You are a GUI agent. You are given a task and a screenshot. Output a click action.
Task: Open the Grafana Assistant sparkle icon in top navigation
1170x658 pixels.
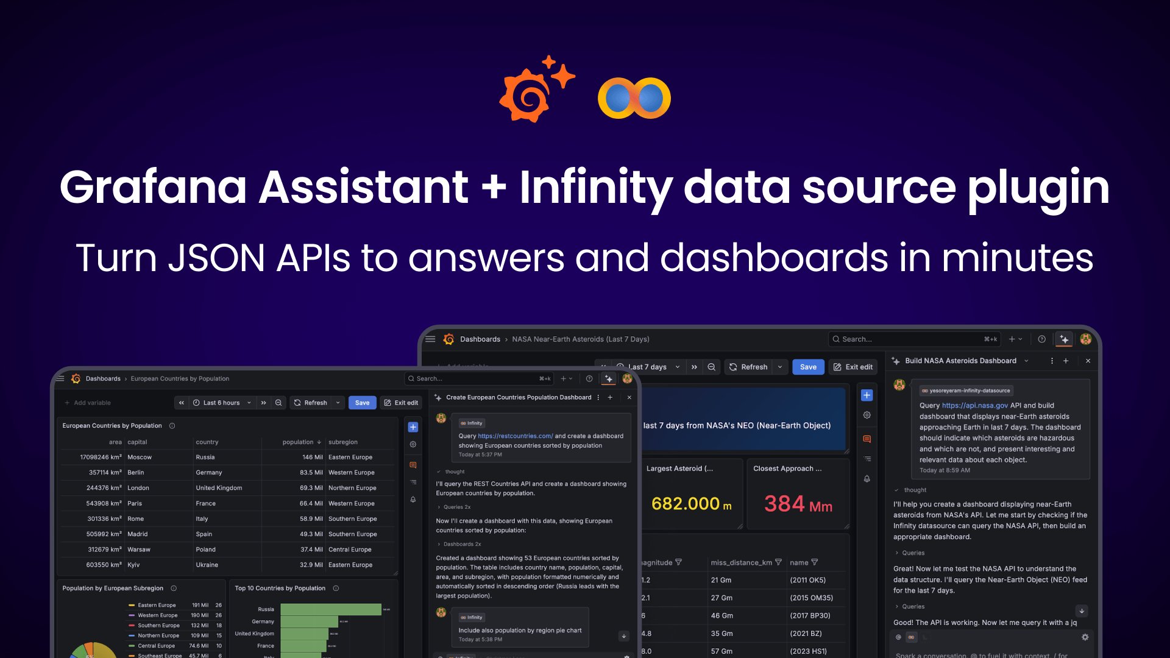pos(1064,339)
